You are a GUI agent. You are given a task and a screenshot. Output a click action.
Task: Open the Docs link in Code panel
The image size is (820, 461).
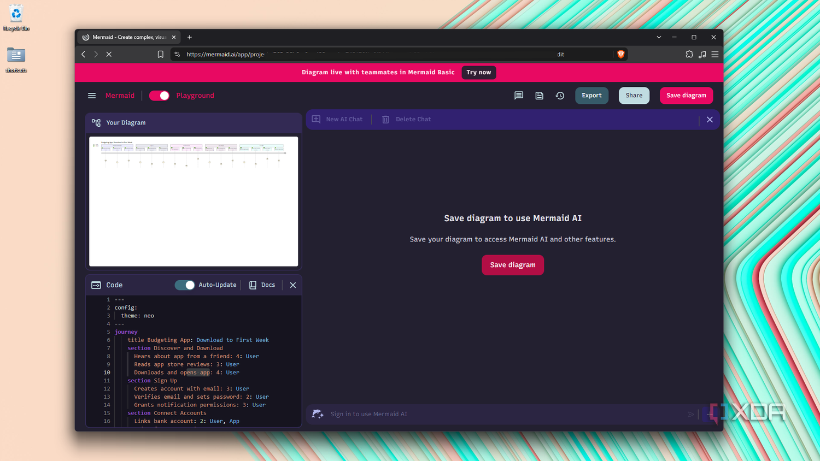click(x=262, y=285)
